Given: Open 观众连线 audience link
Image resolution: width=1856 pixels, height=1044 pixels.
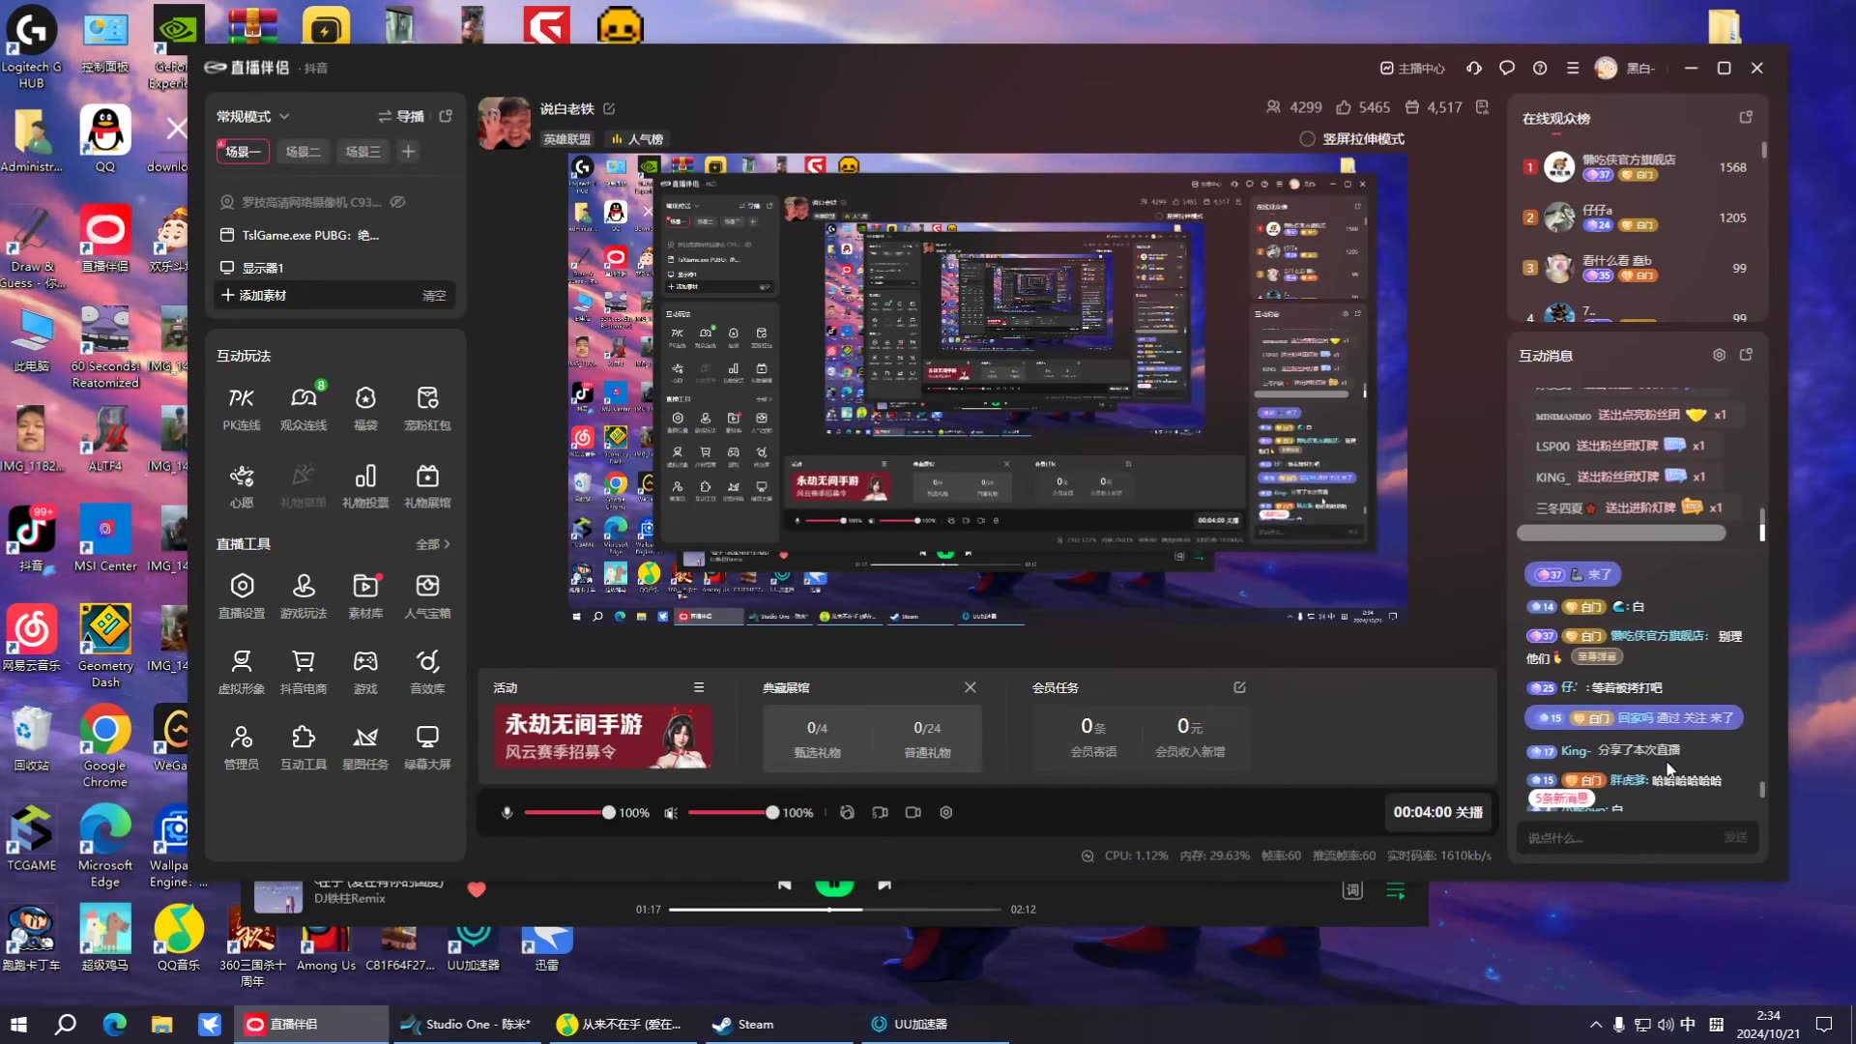Looking at the screenshot, I should click(303, 408).
